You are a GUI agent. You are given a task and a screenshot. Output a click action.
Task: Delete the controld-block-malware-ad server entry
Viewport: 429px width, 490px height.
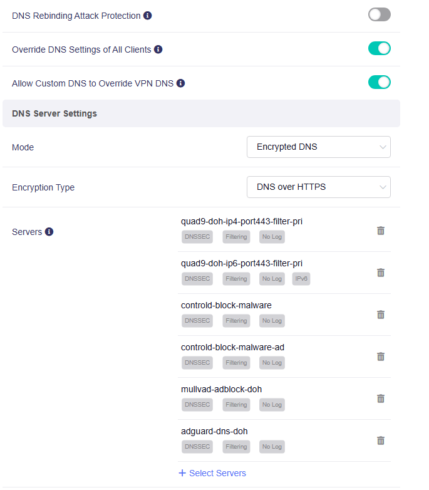pyautogui.click(x=381, y=357)
